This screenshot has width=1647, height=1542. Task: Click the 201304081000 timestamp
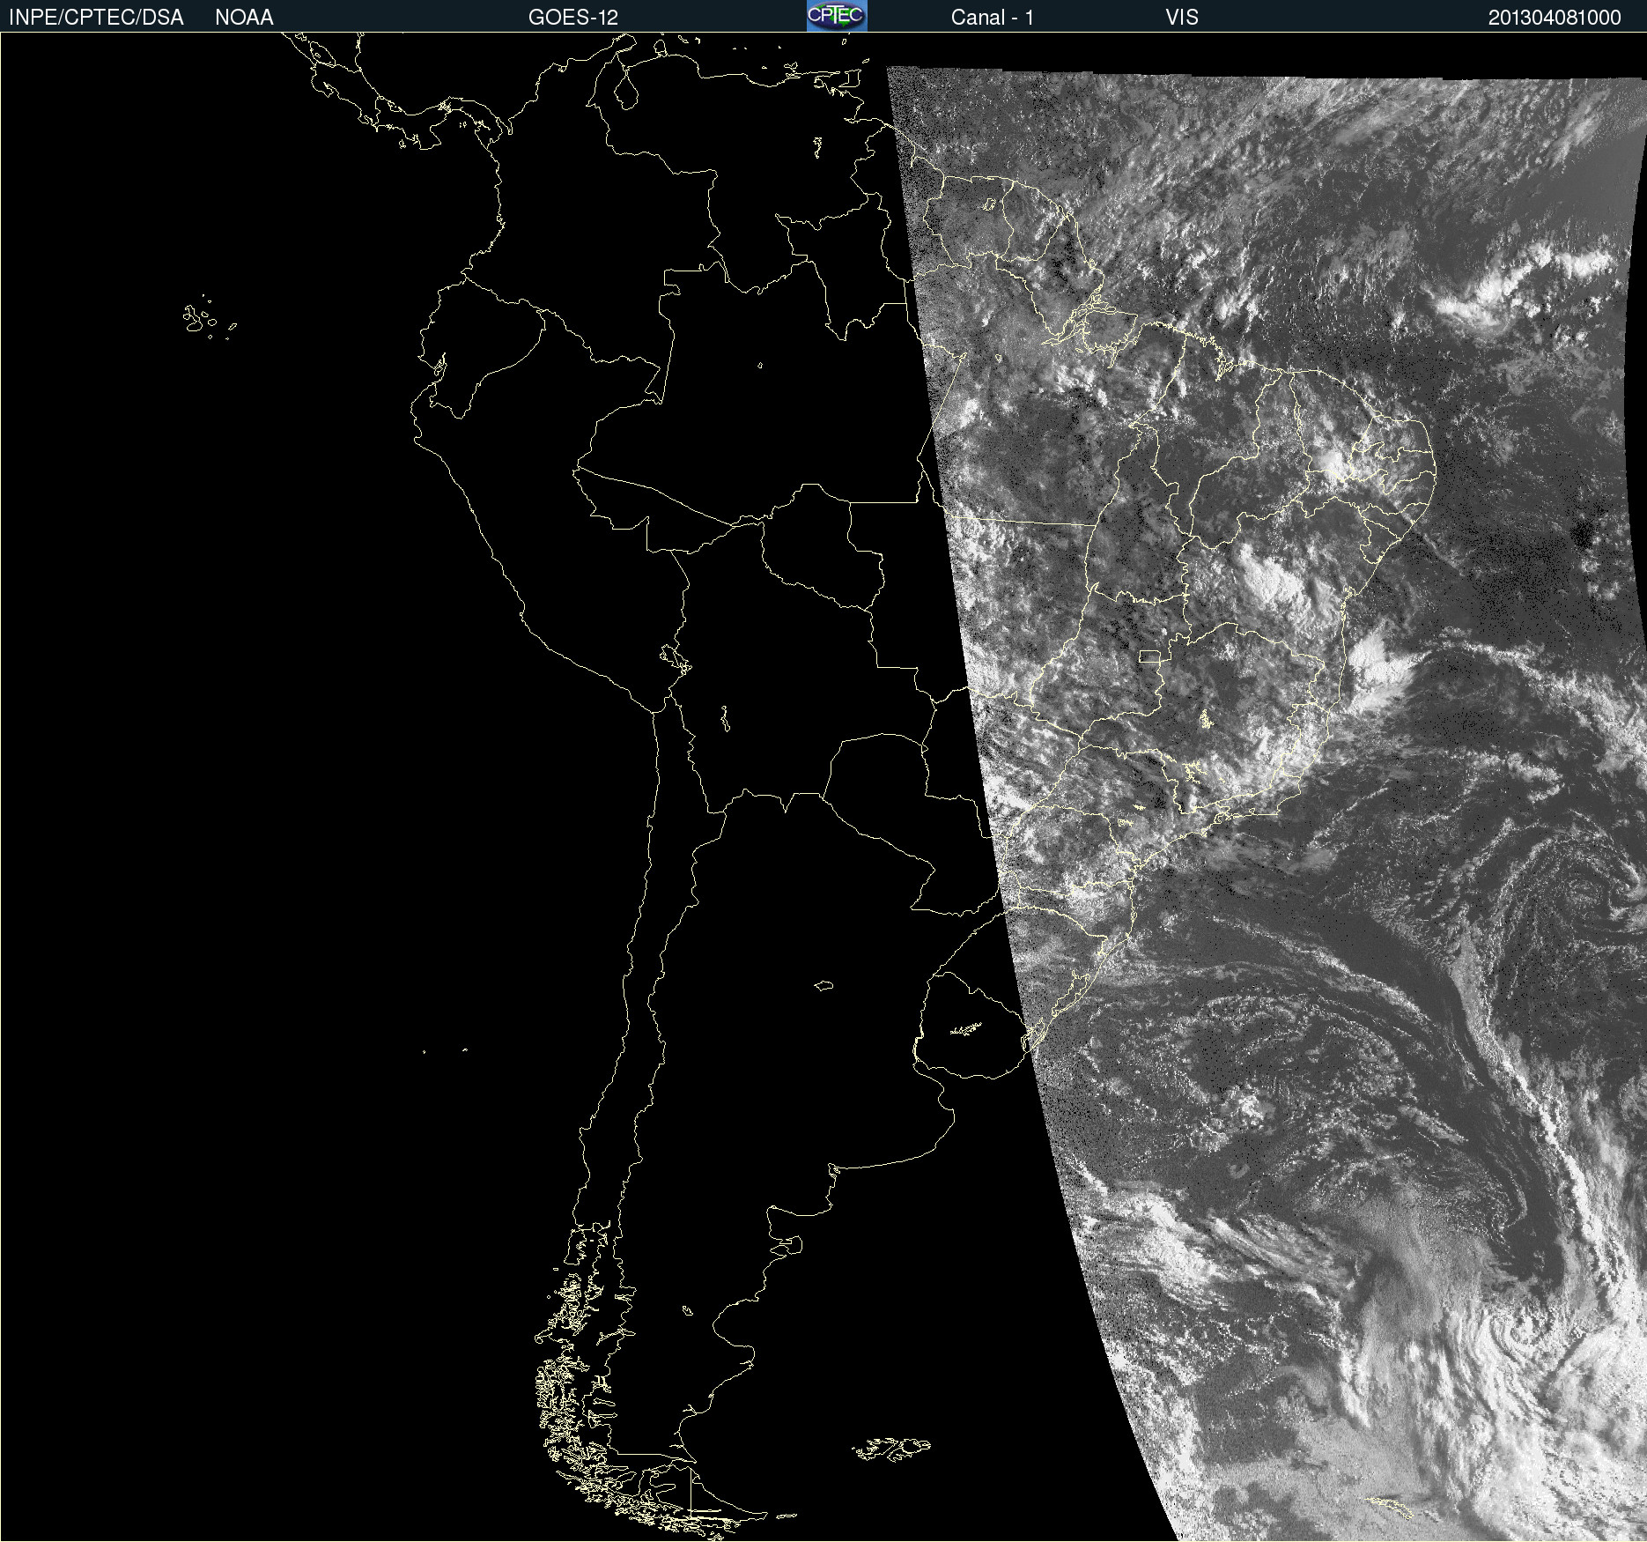(1555, 18)
